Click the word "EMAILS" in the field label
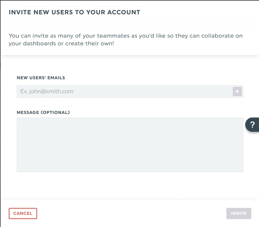The height and width of the screenshot is (227, 259). click(56, 78)
